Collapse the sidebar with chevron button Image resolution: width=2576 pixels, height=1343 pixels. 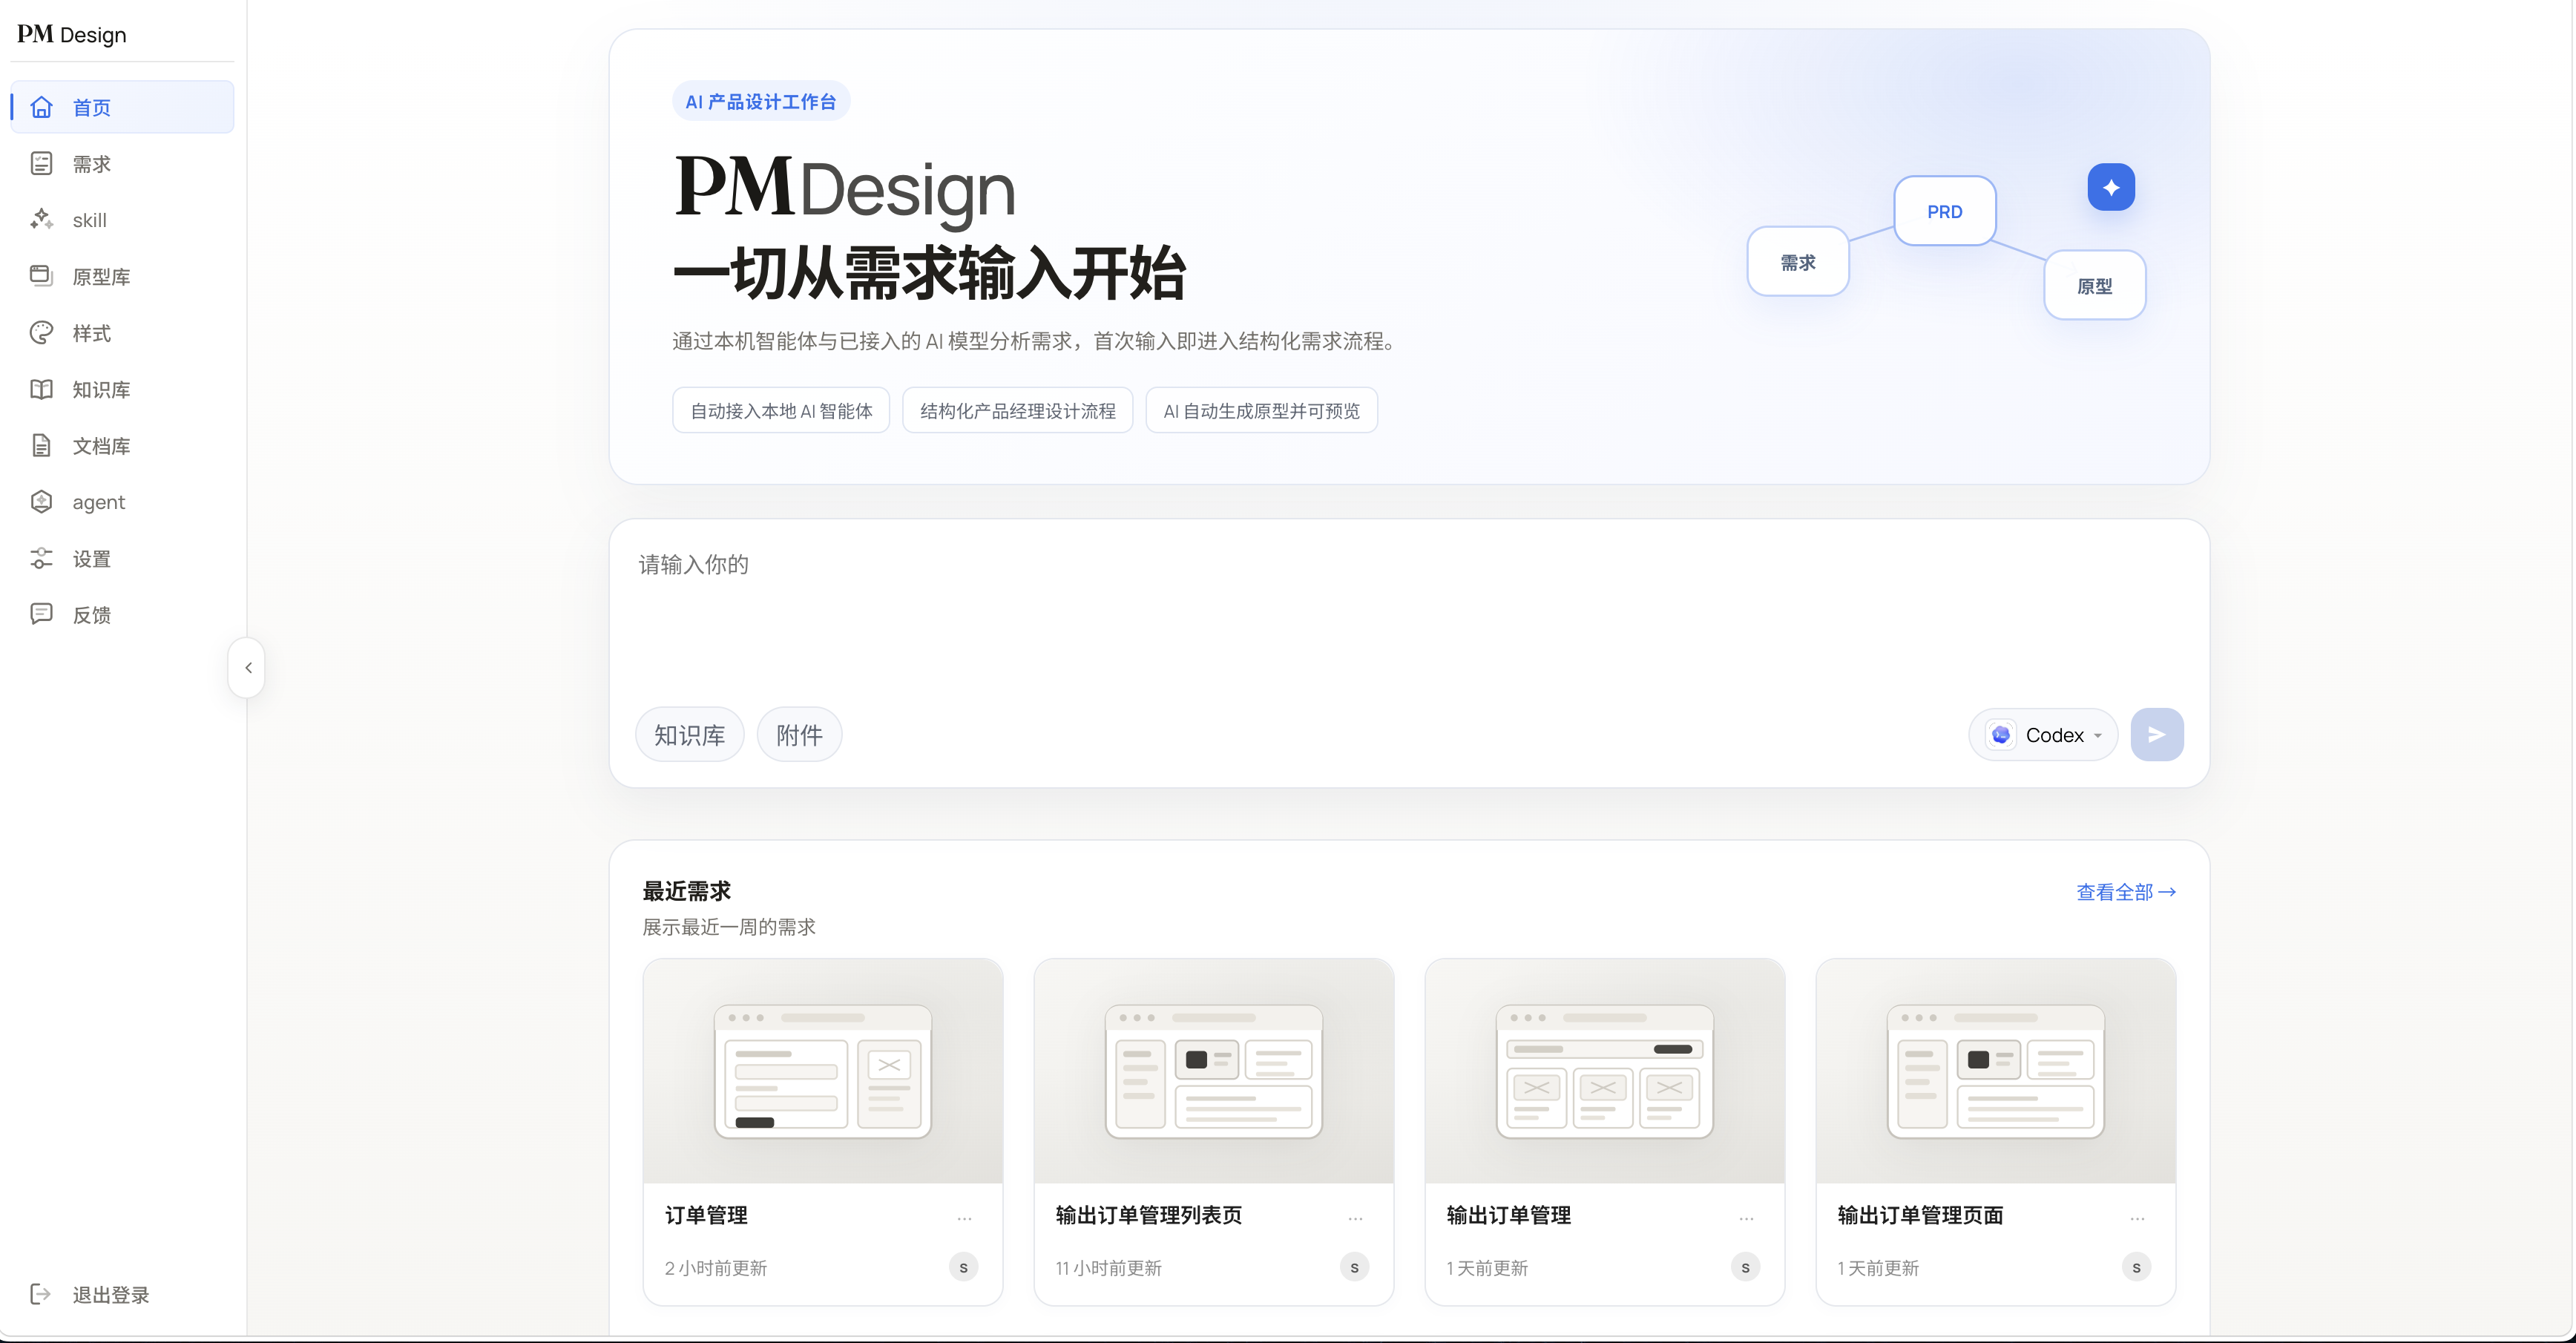pos(247,667)
